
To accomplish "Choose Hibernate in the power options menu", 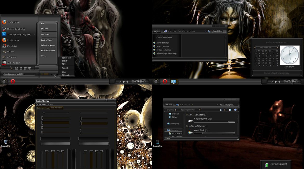I will 65,75.
